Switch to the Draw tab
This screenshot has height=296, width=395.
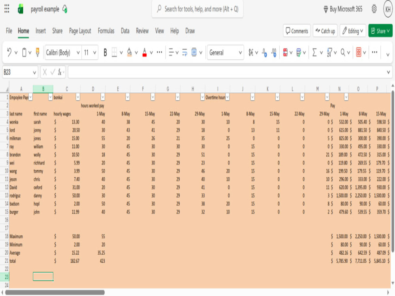pyautogui.click(x=190, y=31)
